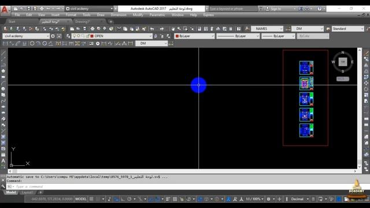This screenshot has height=208, width=370.
Task: Open Layer Properties Manager icon
Action: (68, 36)
